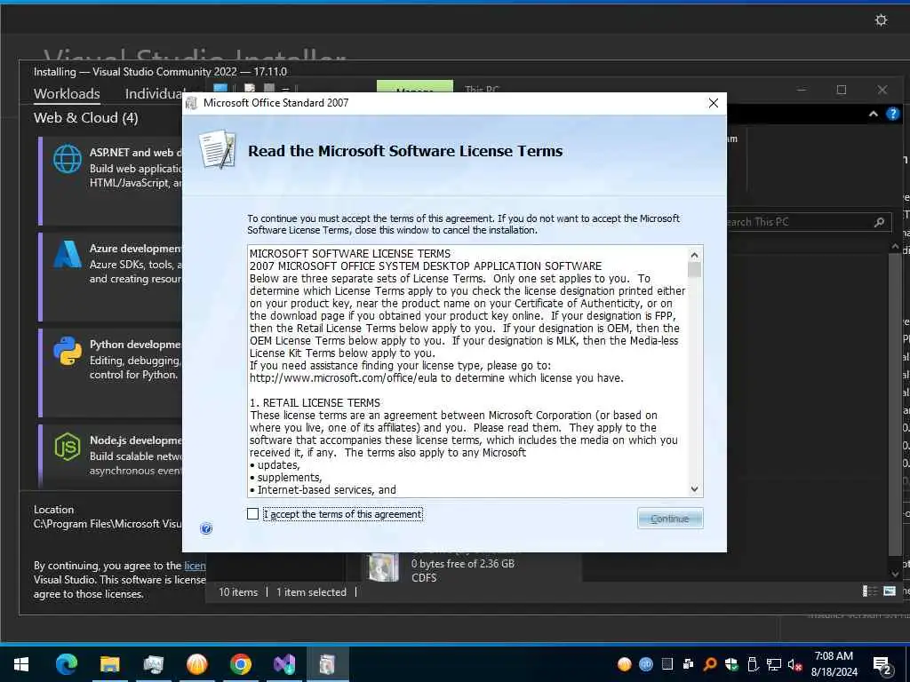
Task: Switch to Visual Studio Installer taskbar icon
Action: click(x=283, y=664)
